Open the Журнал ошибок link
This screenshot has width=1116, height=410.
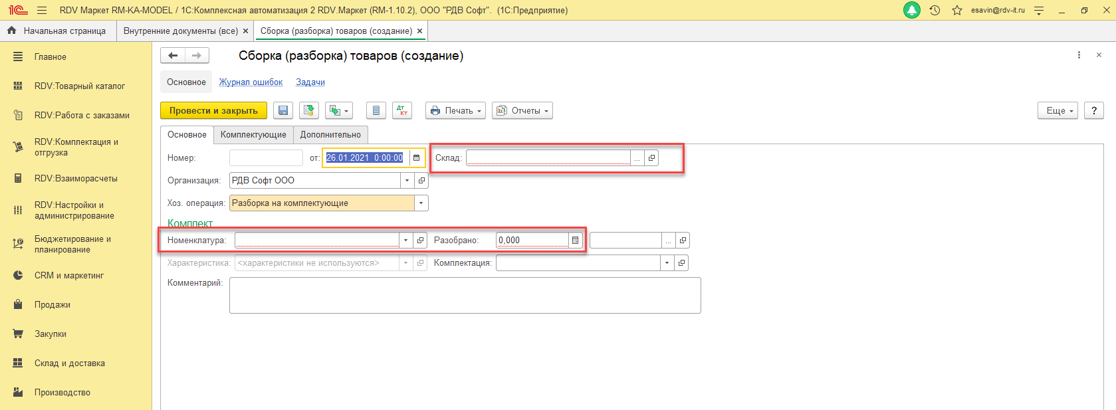251,82
